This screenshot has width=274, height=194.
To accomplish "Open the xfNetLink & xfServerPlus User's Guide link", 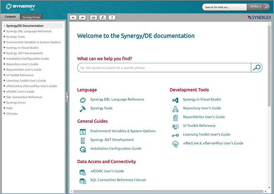I will pyautogui.click(x=213, y=143).
